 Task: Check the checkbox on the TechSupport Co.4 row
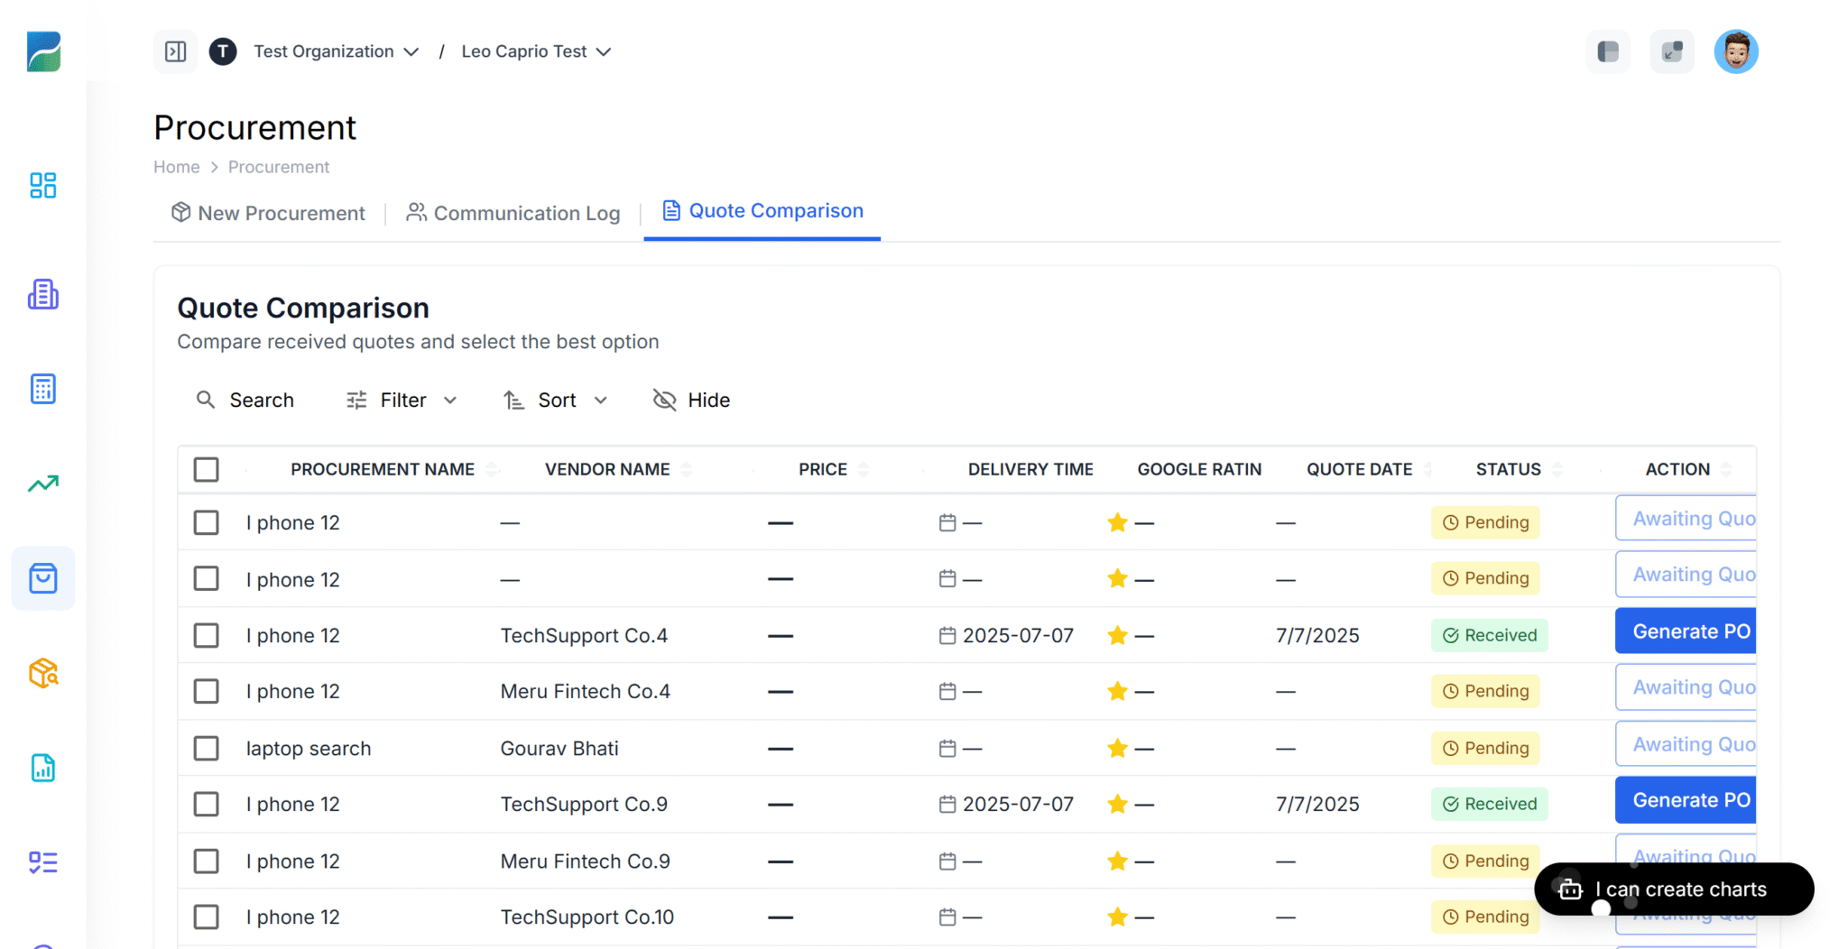click(206, 635)
